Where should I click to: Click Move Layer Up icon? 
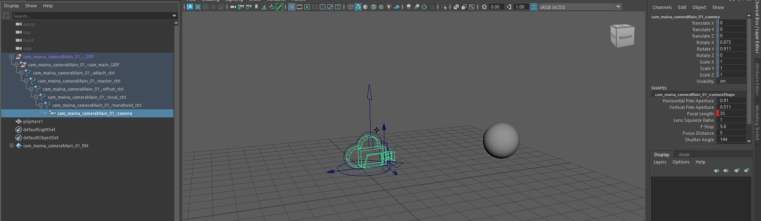[x=716, y=170]
